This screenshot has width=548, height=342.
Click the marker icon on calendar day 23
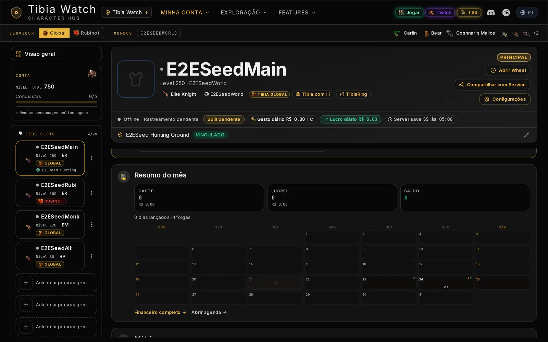coord(414,278)
